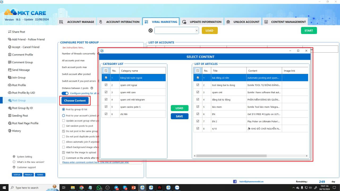
Task: Open PowerPoint from the Windows taskbar
Action: (134, 188)
